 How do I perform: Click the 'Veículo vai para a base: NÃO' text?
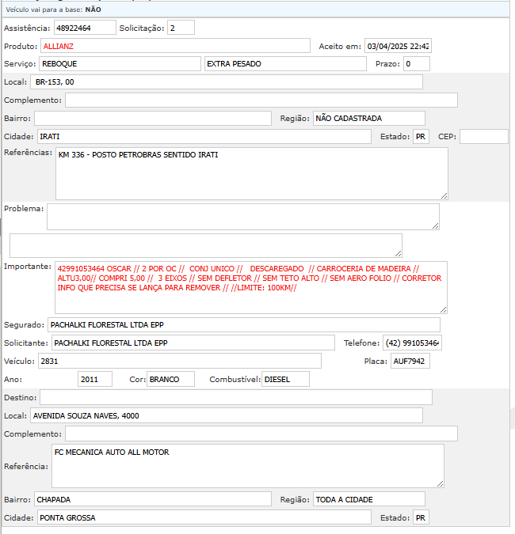(x=54, y=9)
